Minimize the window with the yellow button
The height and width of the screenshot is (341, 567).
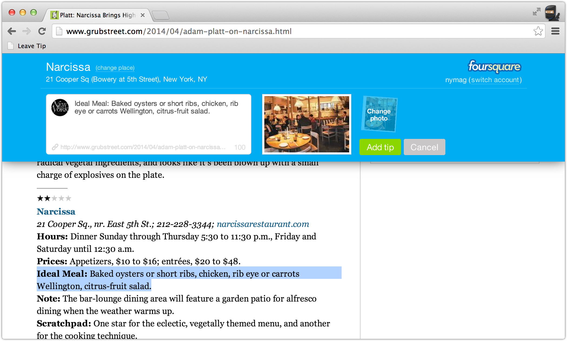pos(23,12)
